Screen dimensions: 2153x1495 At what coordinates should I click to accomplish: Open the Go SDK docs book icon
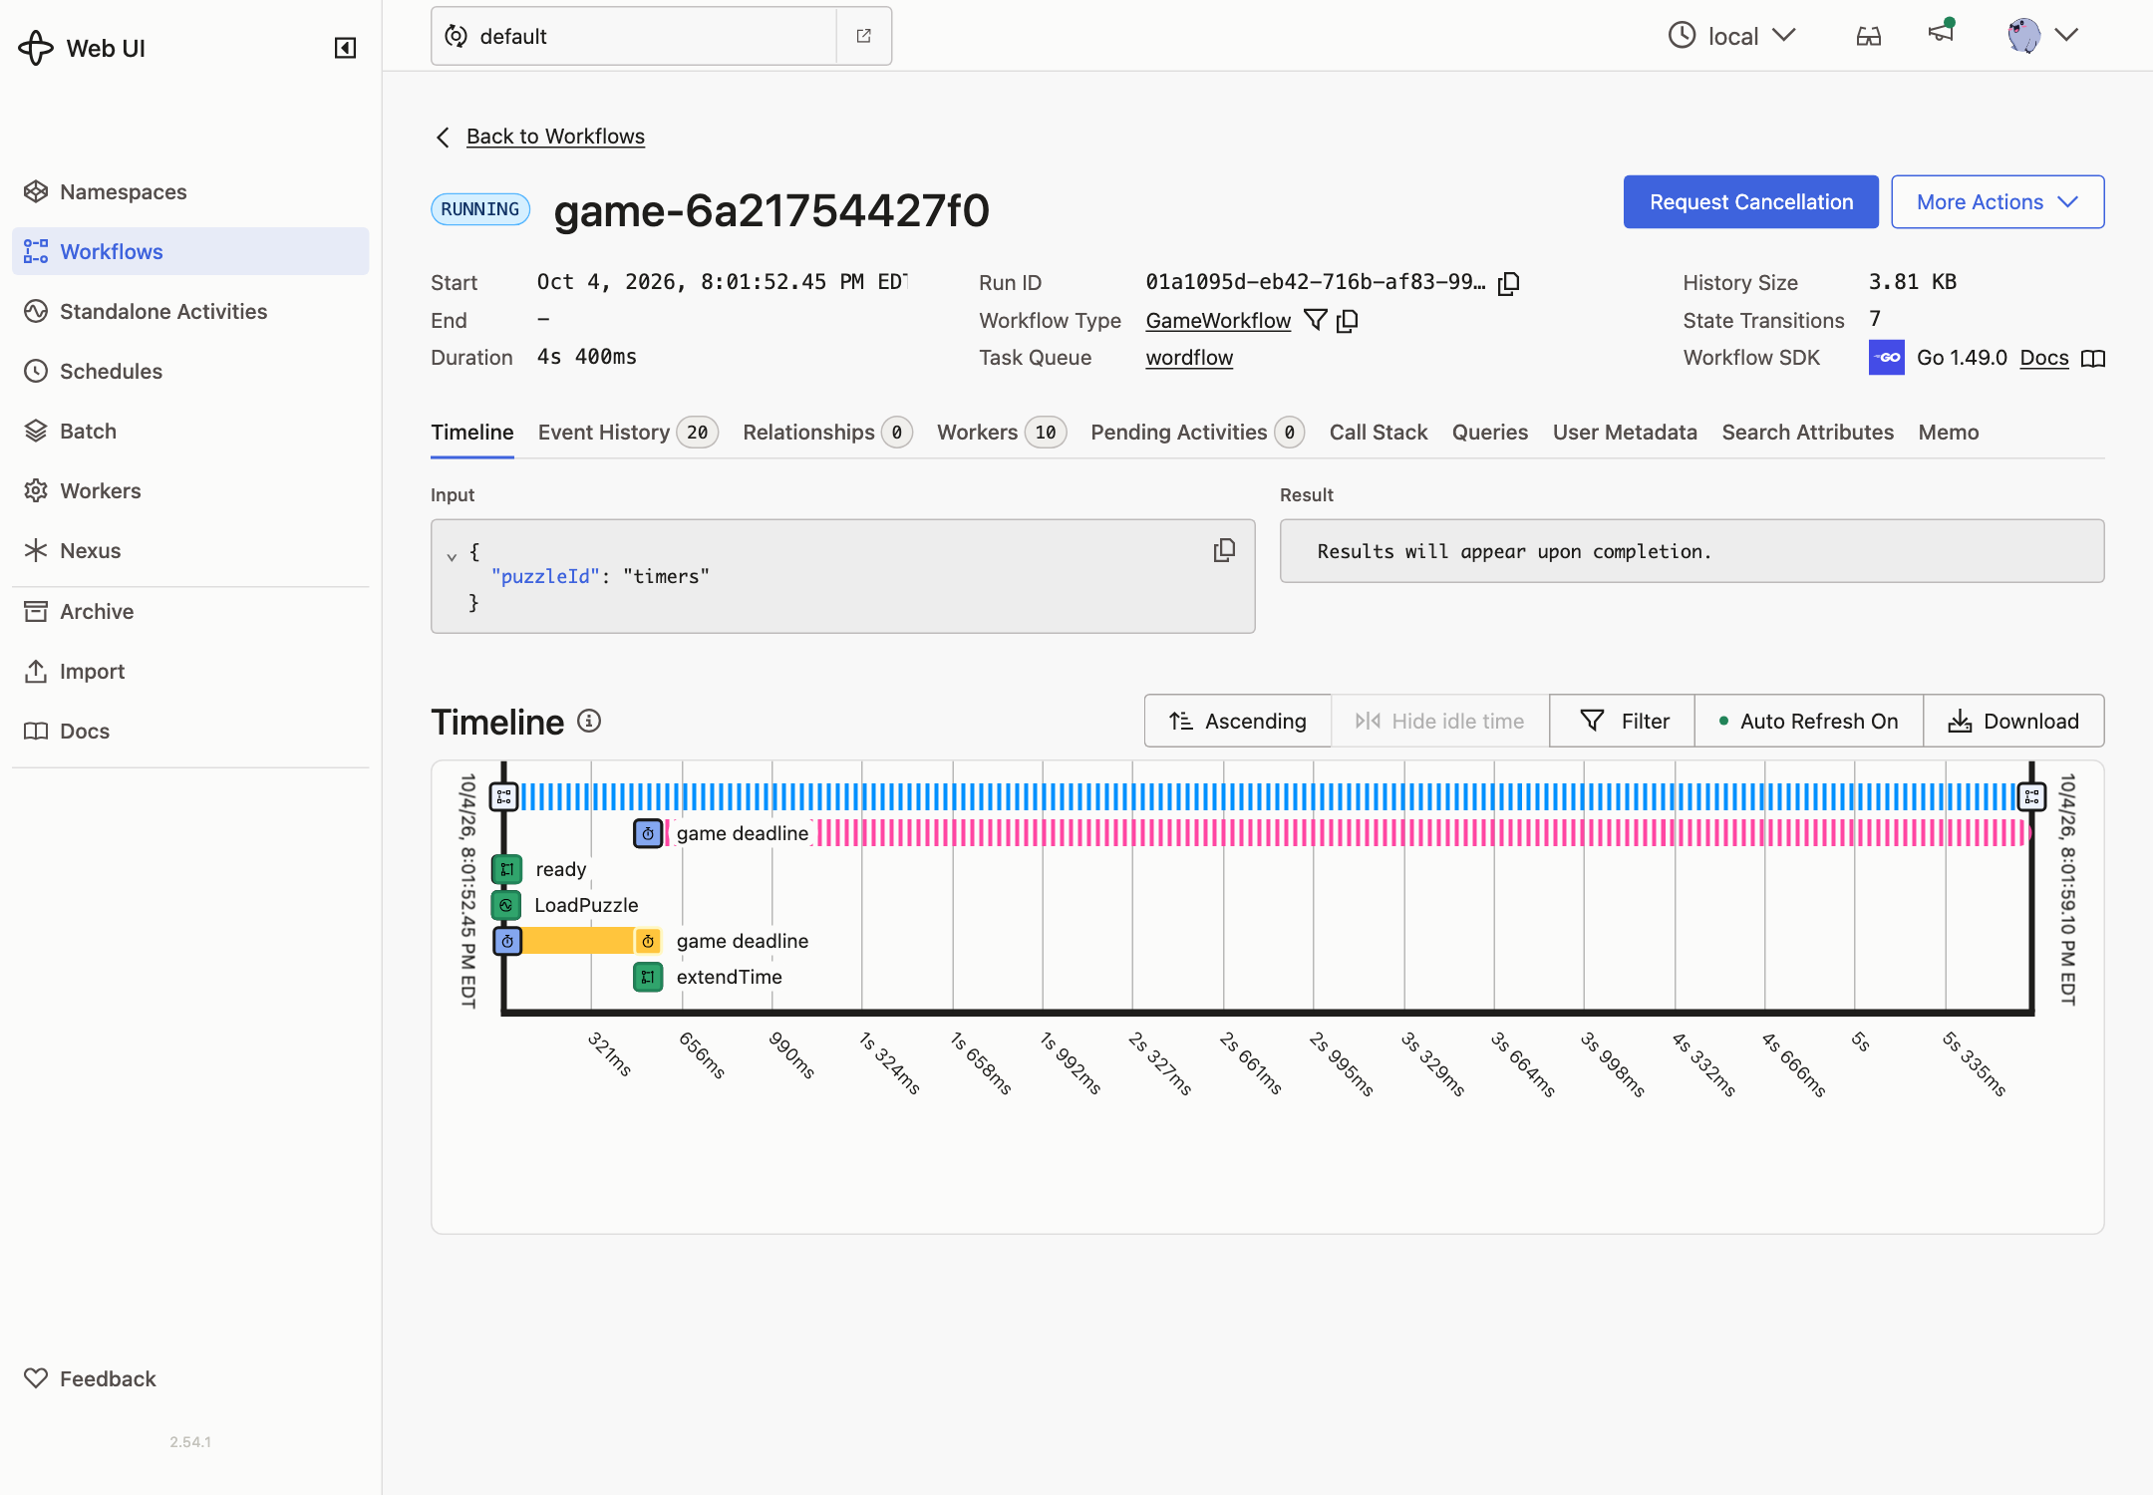click(x=2093, y=358)
